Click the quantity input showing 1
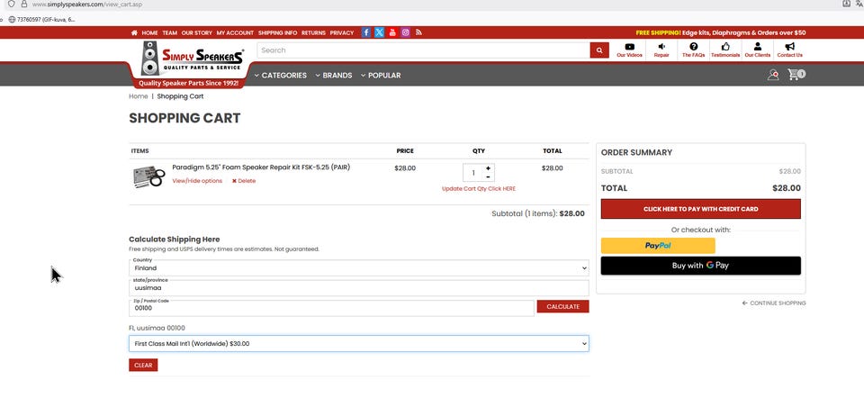Viewport: 864px width, 398px height. [472, 173]
